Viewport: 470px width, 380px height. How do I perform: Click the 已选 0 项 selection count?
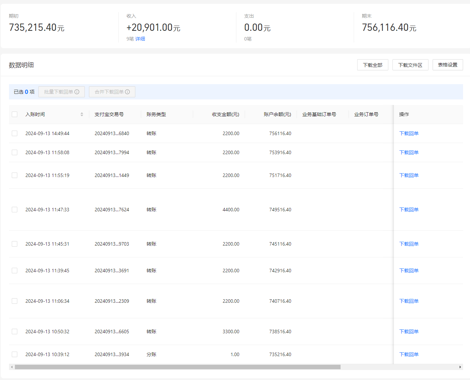tap(24, 92)
